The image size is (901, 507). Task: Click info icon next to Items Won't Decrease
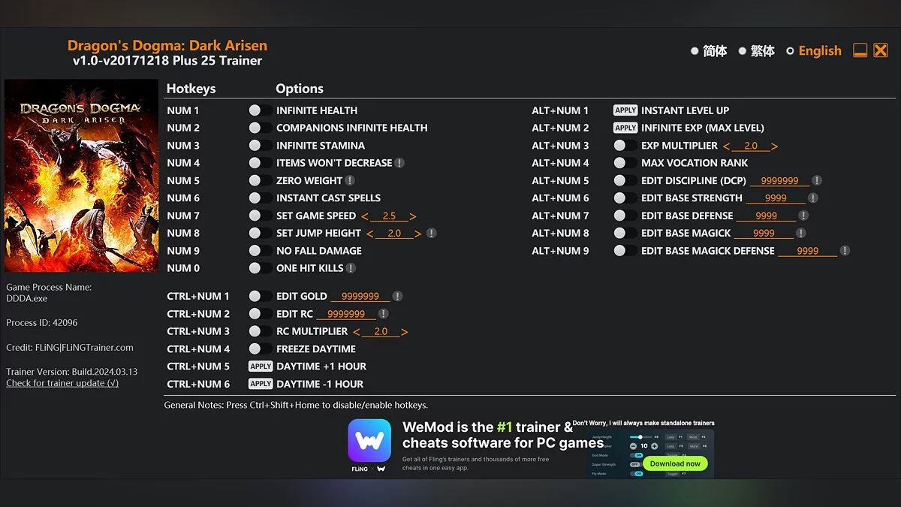[x=399, y=163]
